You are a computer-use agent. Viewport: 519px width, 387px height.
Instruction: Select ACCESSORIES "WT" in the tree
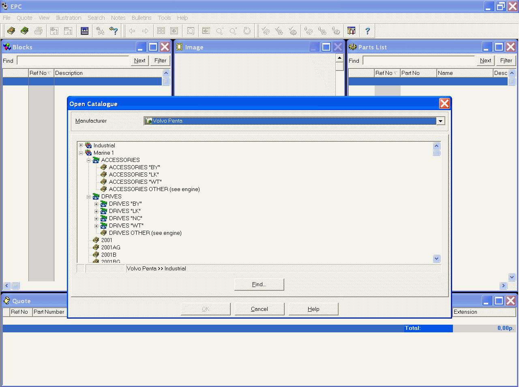pos(135,182)
